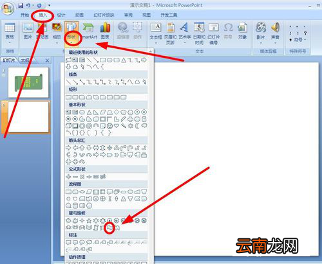
Task: Pick the crescent moon basic shape
Action: [x=137, y=126]
